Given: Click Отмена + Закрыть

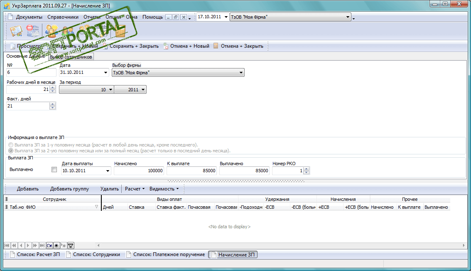Looking at the screenshot, I should click(x=238, y=46).
